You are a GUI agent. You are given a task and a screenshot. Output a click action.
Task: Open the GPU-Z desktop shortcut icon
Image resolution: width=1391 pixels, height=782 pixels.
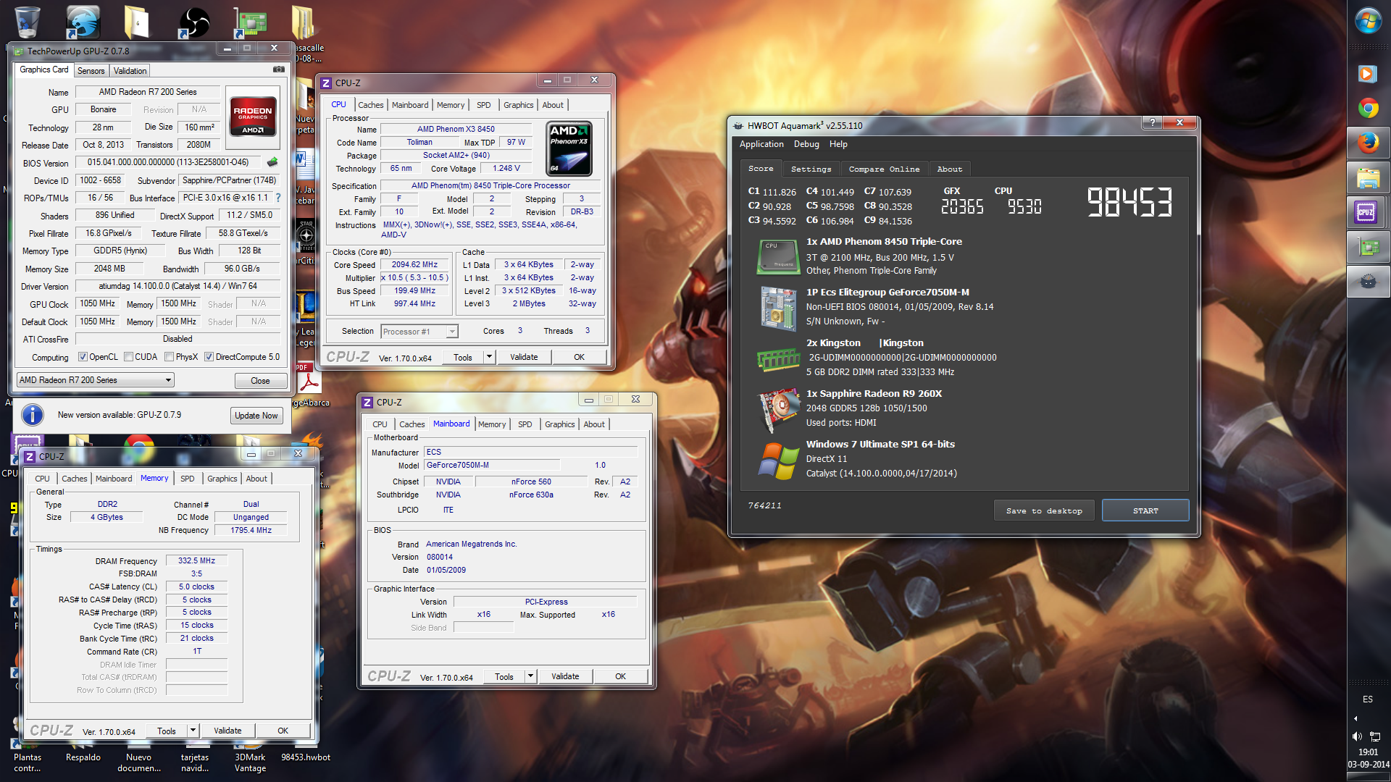[250, 22]
